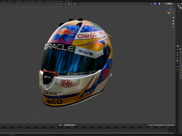Image resolution: width=182 pixels, height=136 pixels.
Task: Open the Output properties tab
Action: [x=177, y=55]
